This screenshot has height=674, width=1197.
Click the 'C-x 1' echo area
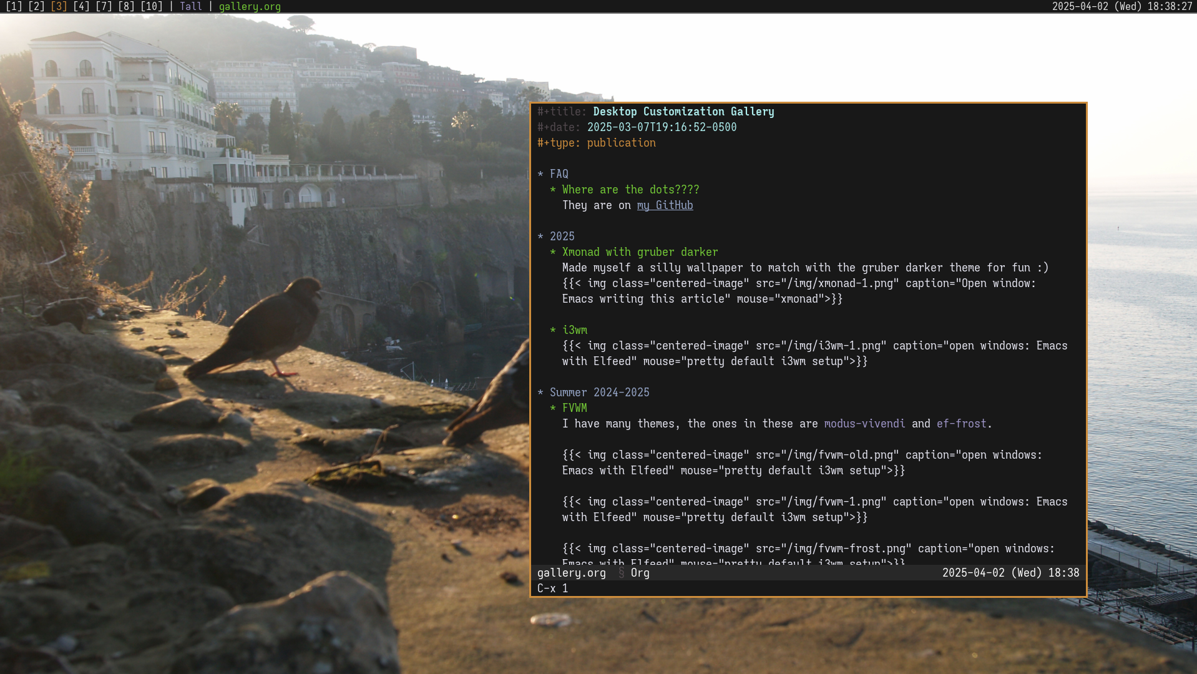click(x=552, y=589)
